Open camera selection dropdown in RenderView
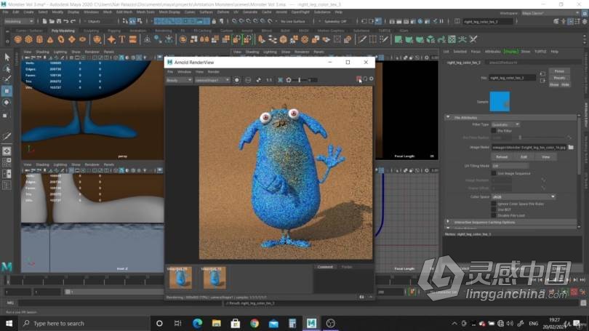This screenshot has width=589, height=331. tap(212, 80)
